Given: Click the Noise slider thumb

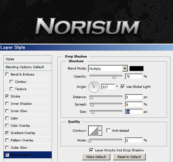Looking at the screenshot, I should (89, 141).
